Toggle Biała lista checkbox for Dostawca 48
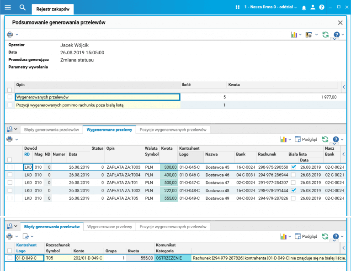Image resolution: width=351 pixels, height=271 pixels. coord(293,191)
